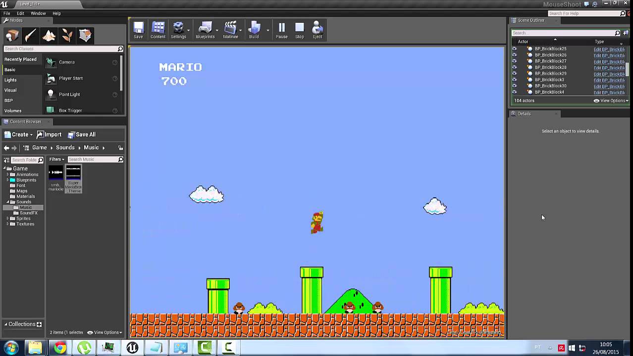Image resolution: width=633 pixels, height=356 pixels.
Task: Toggle visibility of BP_BrickBlock30
Action: (514, 86)
